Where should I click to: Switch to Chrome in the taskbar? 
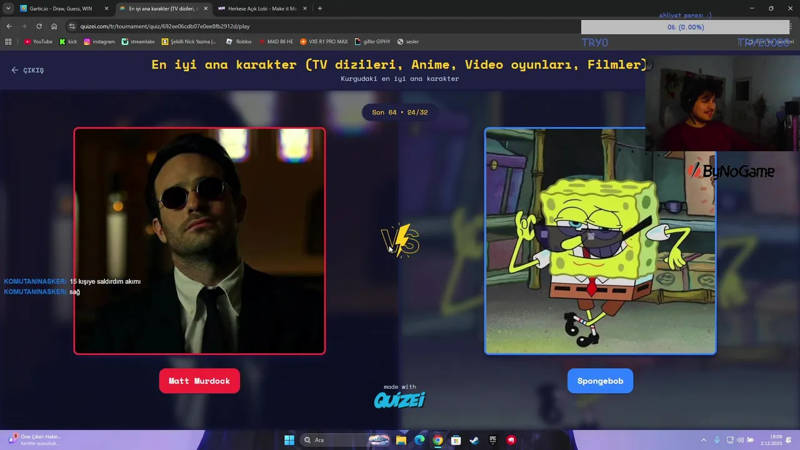[x=438, y=440]
